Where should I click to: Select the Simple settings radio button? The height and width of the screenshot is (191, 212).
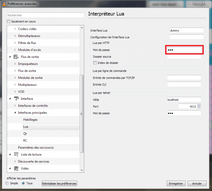pyautogui.click(x=7, y=183)
